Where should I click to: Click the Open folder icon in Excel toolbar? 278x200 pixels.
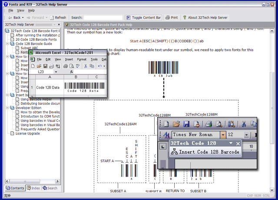[x=39, y=66]
